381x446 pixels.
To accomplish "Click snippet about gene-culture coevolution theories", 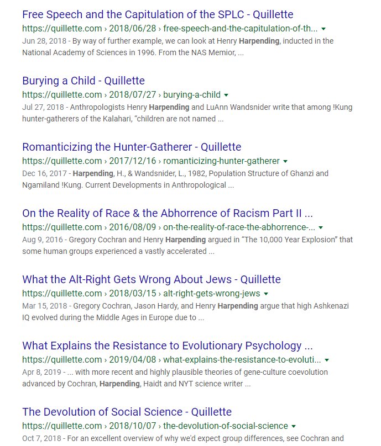I will pos(175,378).
